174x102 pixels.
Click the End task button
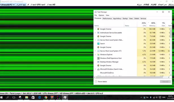(x=165, y=82)
